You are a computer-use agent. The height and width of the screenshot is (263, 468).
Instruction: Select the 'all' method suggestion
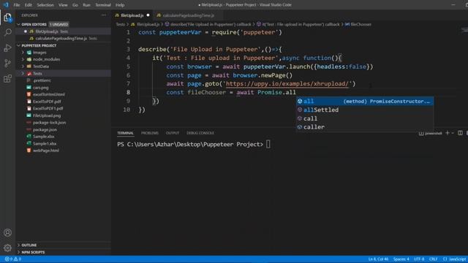[365, 102]
